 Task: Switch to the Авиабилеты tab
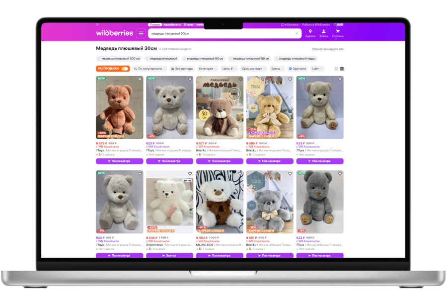pos(172,24)
